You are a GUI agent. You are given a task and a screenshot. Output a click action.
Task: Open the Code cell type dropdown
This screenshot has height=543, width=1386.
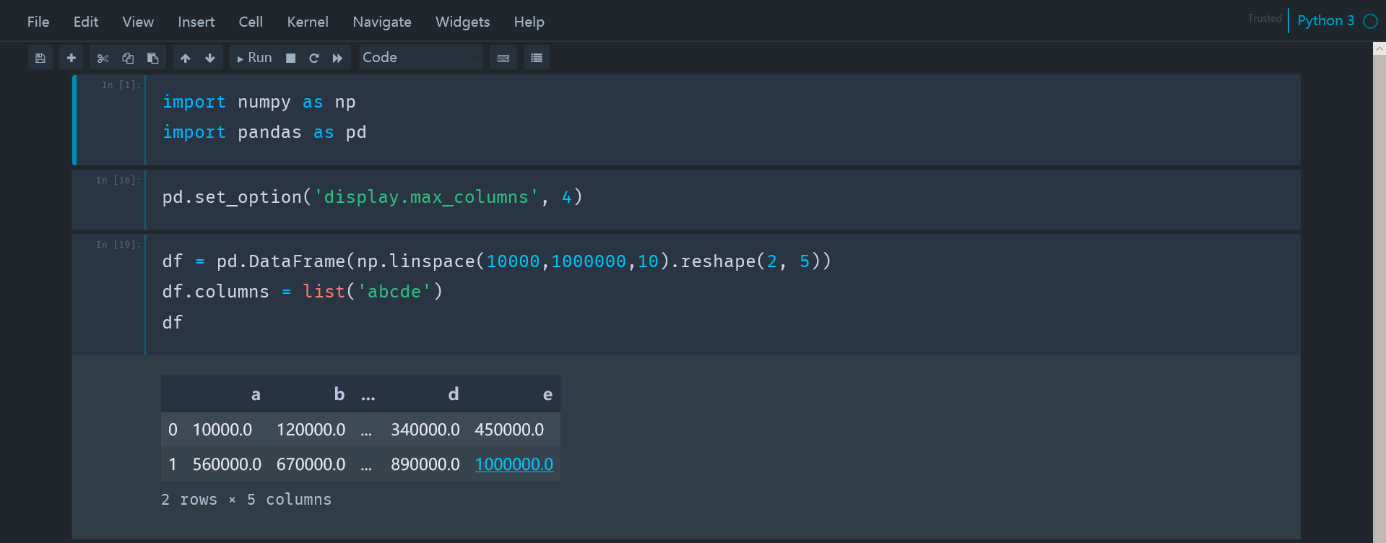pos(421,57)
